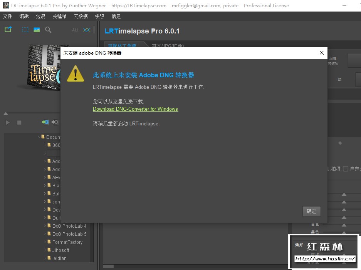Viewport: 361px width, 270px height.
Task: Select the DxO PhotoLab 4 folder
Action: [x=69, y=226]
